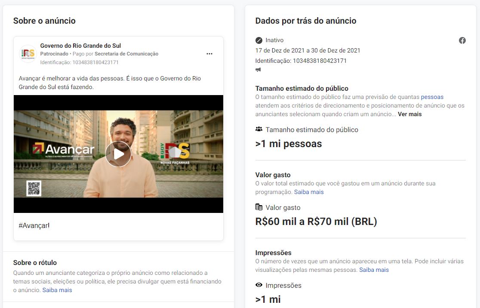Select 'Identificação: 1034838180423171' in the data panel
The image size is (480, 308).
[x=301, y=61]
